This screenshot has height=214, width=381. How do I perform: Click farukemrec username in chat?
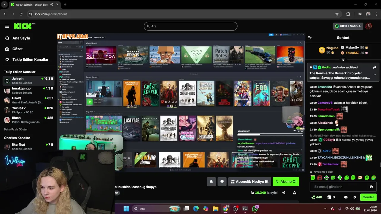pyautogui.click(x=331, y=164)
